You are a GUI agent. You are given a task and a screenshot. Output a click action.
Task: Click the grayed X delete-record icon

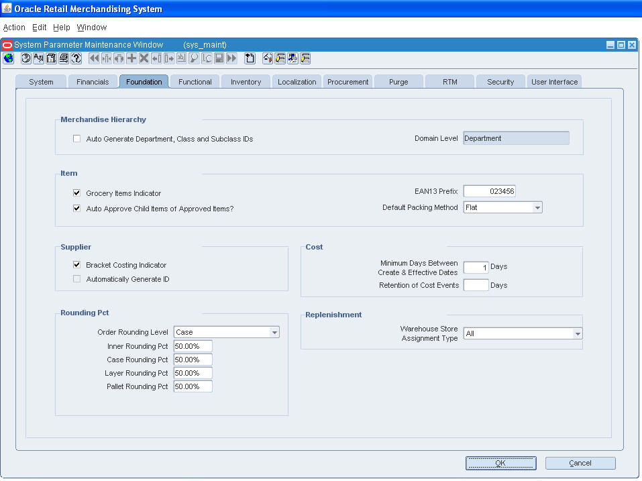(144, 58)
